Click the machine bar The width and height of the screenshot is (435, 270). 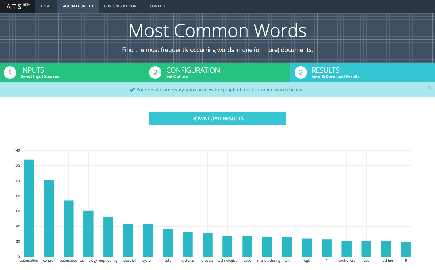[x=386, y=249]
